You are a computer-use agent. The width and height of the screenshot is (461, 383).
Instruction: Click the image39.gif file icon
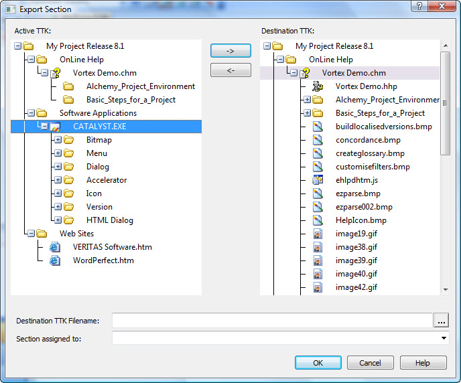[x=318, y=260]
